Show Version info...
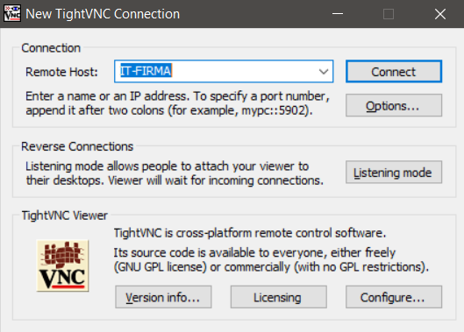The image size is (464, 332). (163, 297)
